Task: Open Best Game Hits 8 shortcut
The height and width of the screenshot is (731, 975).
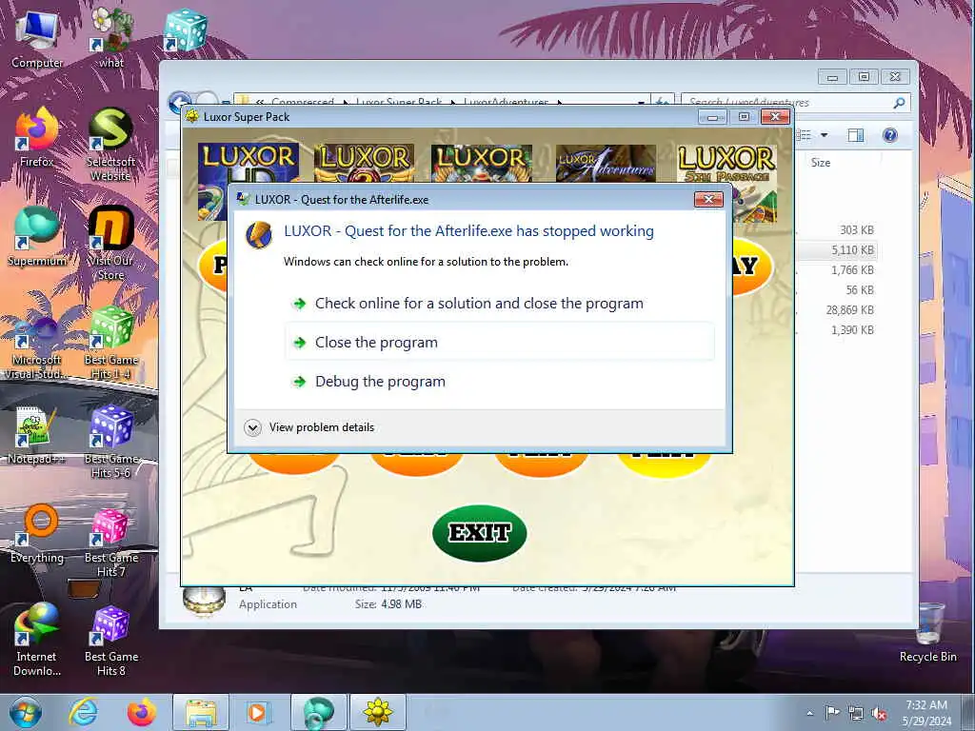Action: (110, 641)
